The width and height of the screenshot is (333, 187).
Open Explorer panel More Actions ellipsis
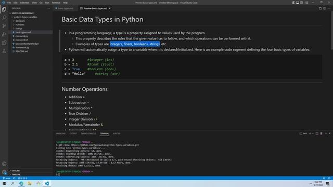coord(48,8)
